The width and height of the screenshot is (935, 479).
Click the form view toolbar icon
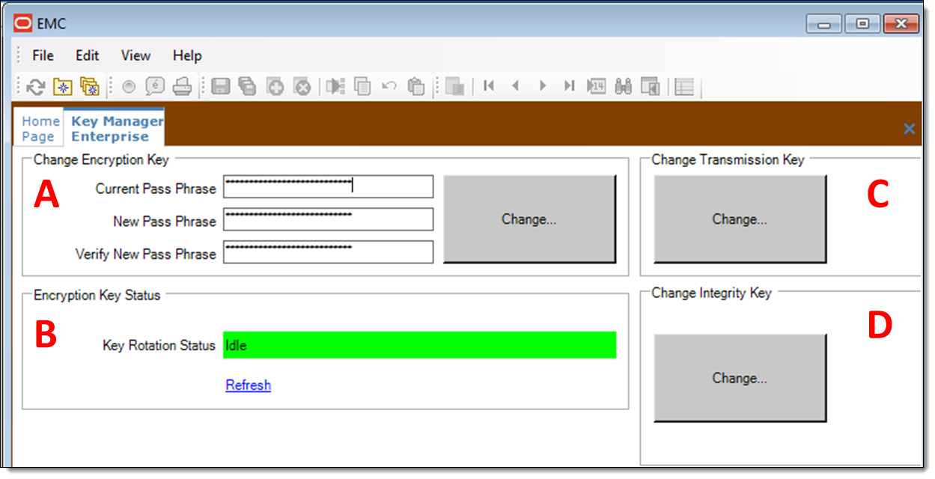[x=455, y=87]
